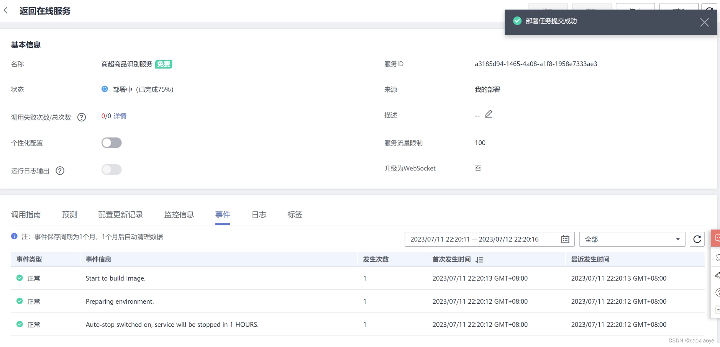Viewport: 720px width, 347px height.
Task: Open 详情 link for call counts
Action: 120,116
